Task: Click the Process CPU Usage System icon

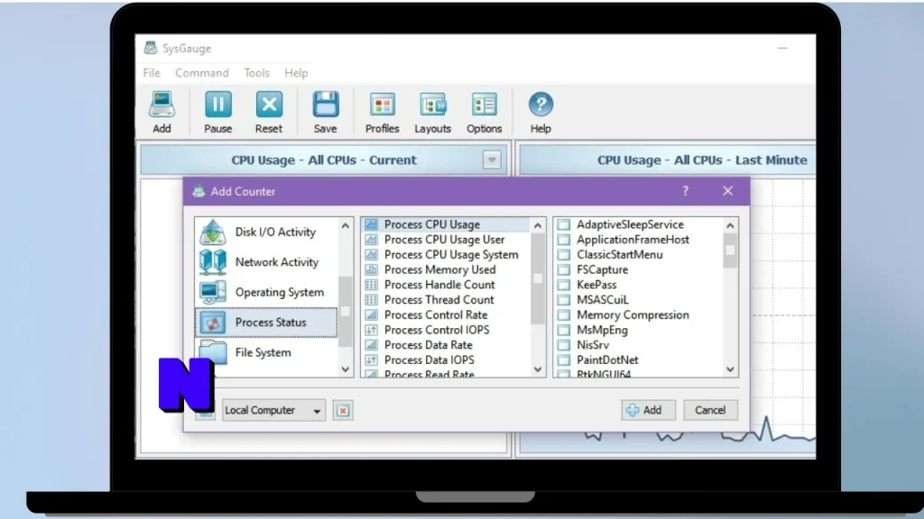Action: (x=371, y=254)
